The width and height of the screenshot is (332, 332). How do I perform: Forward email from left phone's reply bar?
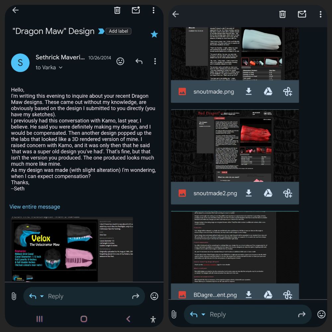pos(136,296)
